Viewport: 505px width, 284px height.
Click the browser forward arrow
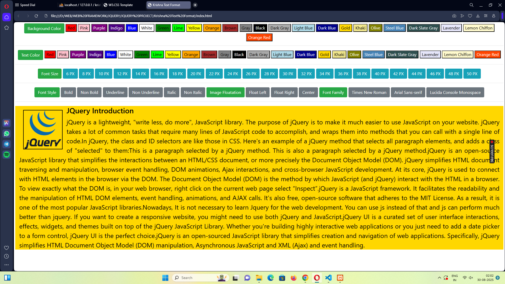28,16
